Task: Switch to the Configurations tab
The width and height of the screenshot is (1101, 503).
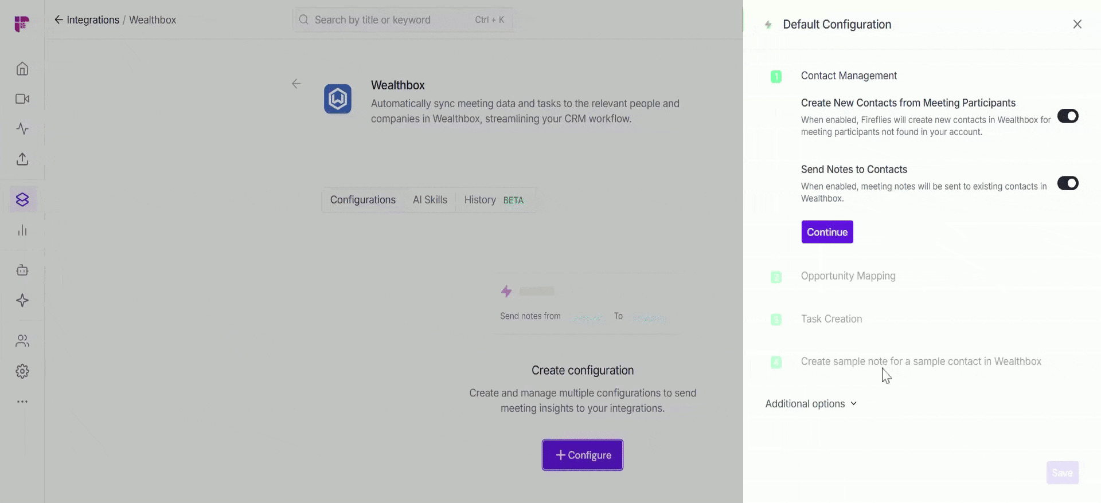Action: [x=363, y=200]
